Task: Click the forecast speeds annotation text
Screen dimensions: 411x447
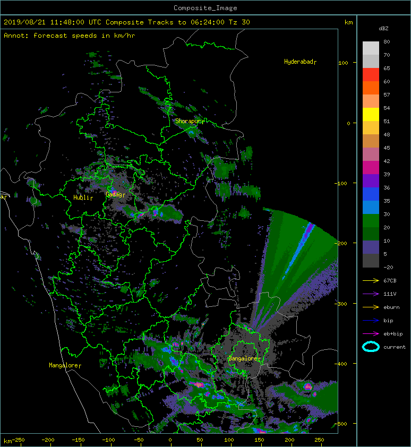Action: pos(84,36)
